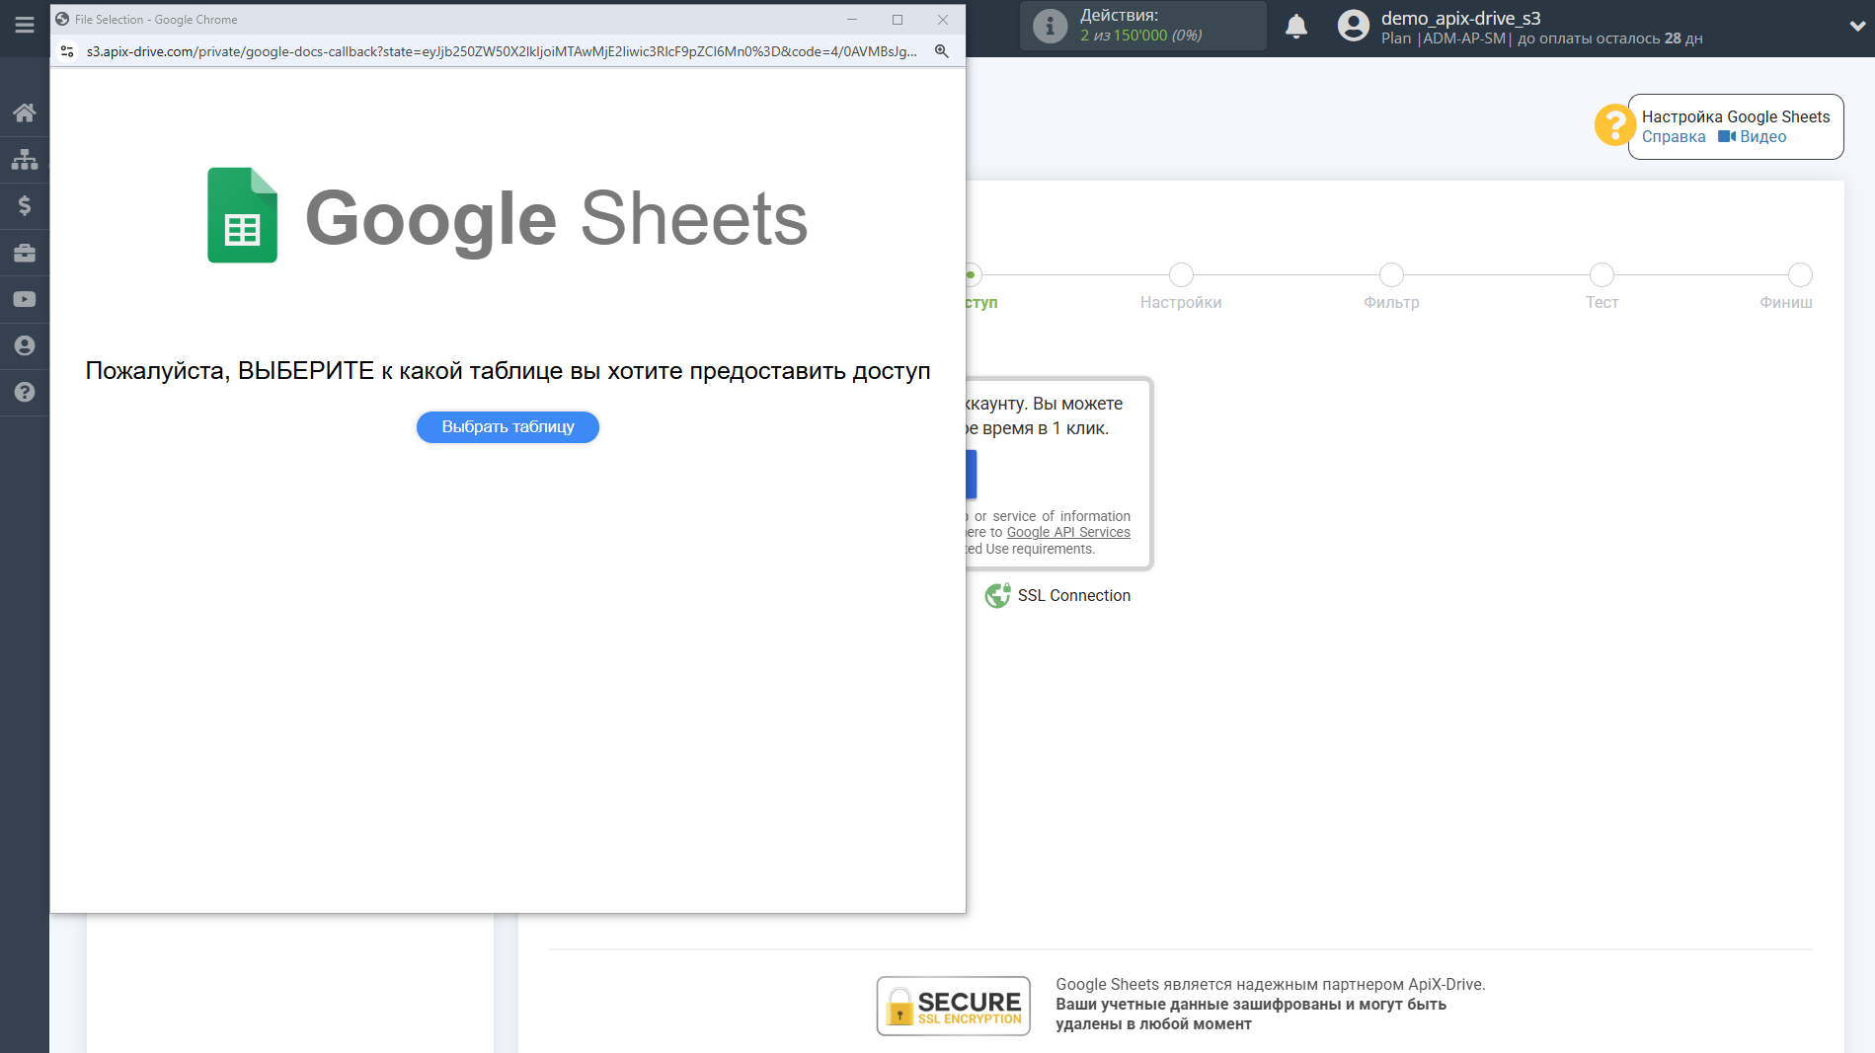Click the SSL Connection globe icon

tap(997, 595)
